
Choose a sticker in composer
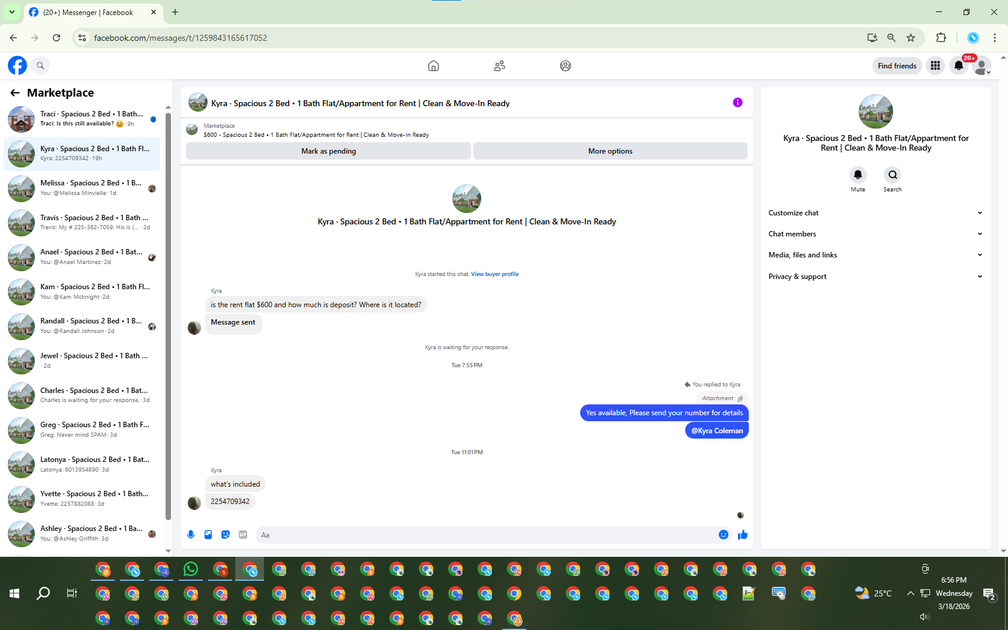(x=226, y=535)
